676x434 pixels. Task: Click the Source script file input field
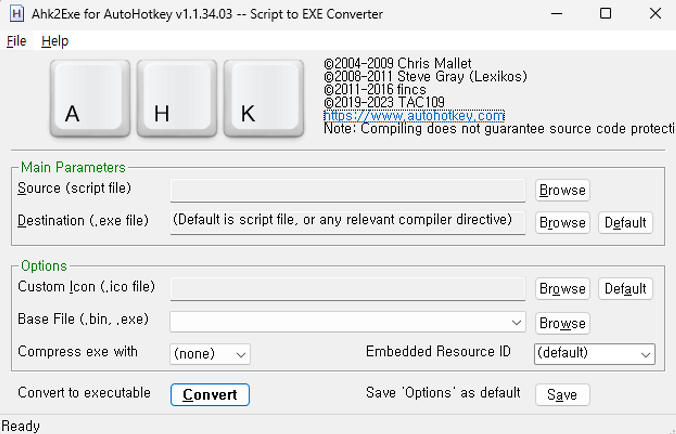[x=348, y=190]
